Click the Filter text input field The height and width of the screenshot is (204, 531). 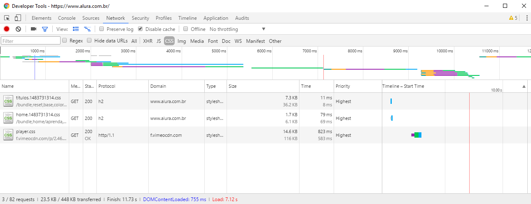click(31, 41)
